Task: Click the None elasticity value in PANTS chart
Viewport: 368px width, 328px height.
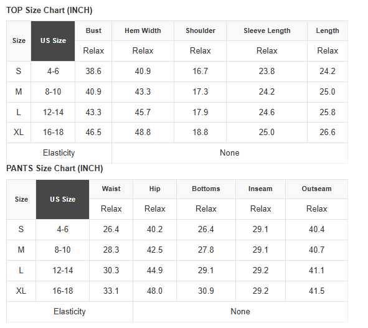Action: [240, 312]
